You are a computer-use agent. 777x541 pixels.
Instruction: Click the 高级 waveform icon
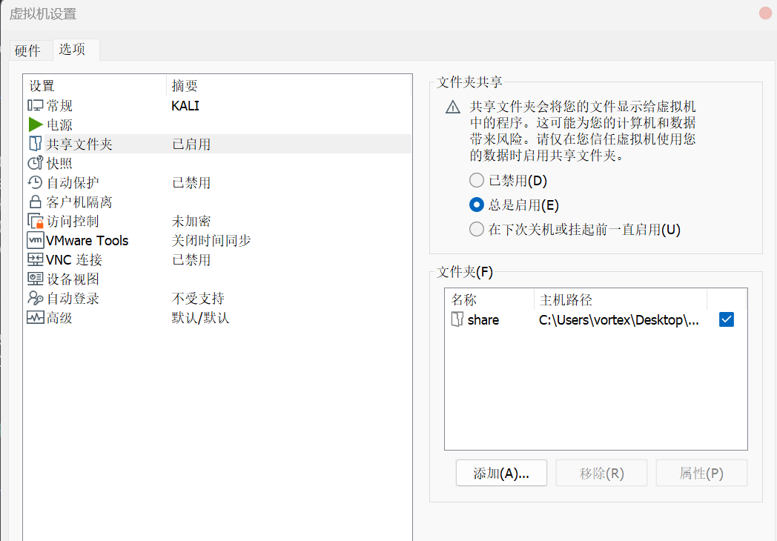(35, 318)
